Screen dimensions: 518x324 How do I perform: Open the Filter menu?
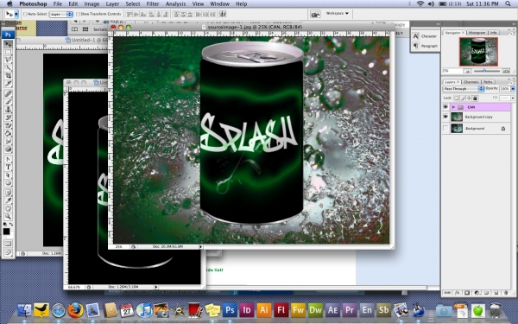pos(153,4)
